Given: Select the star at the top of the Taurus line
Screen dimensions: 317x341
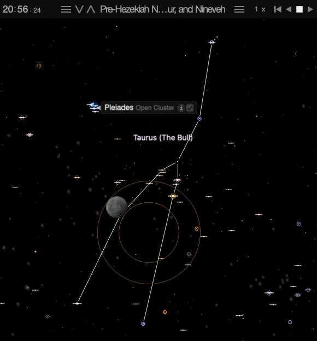Looking at the screenshot, I should (x=212, y=43).
